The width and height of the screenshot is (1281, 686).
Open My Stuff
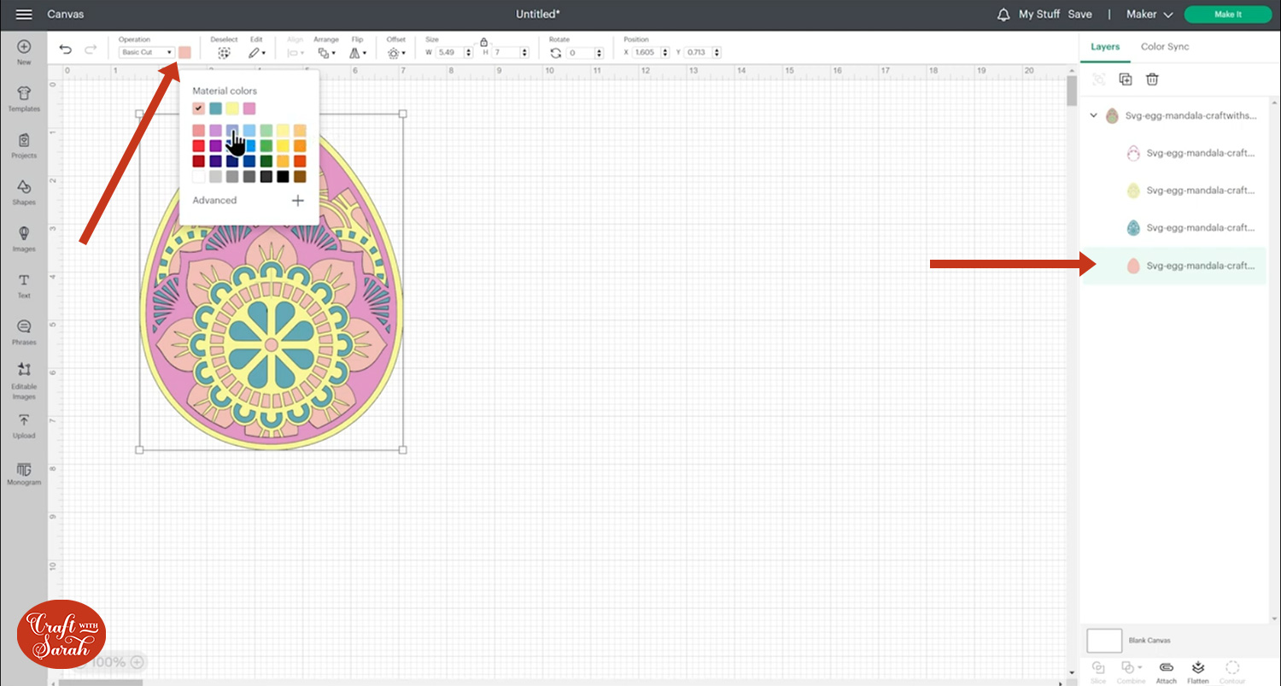click(x=1039, y=15)
